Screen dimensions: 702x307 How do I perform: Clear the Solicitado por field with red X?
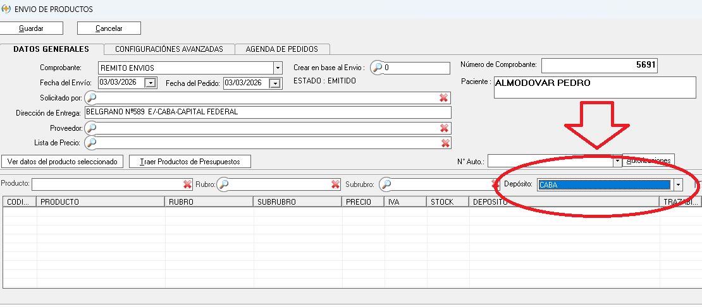pos(444,98)
